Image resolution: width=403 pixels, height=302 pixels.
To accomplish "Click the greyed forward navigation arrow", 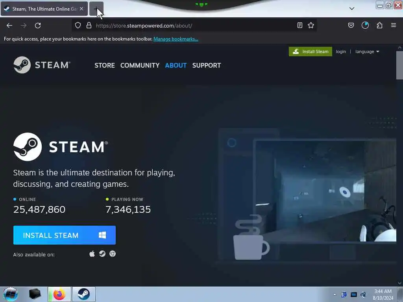I will pyautogui.click(x=24, y=26).
